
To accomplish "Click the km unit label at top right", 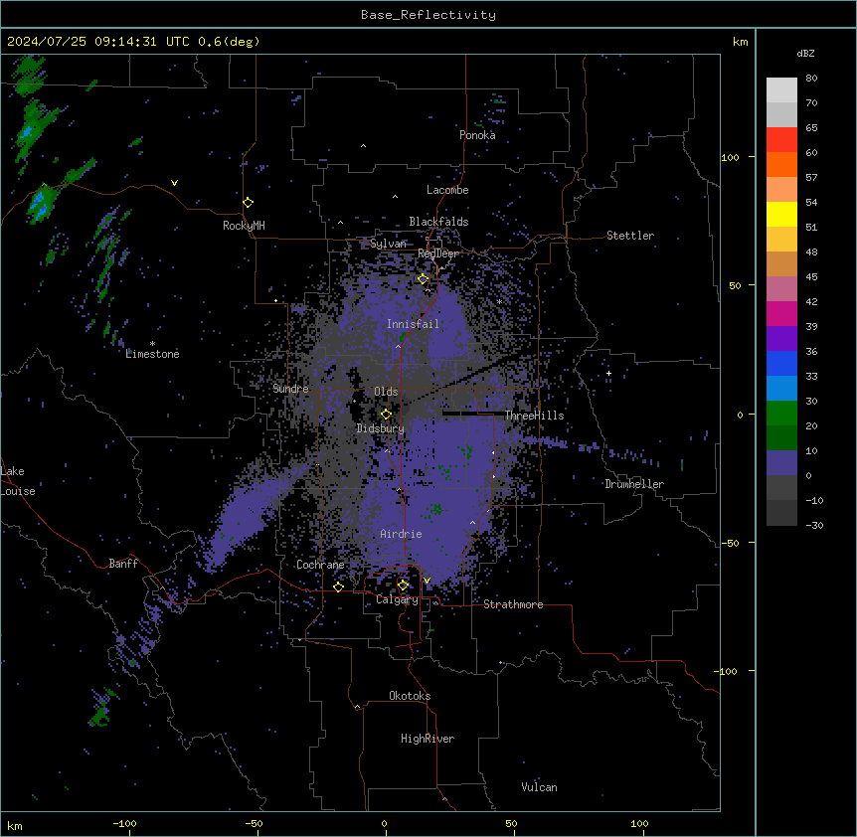I will click(740, 42).
